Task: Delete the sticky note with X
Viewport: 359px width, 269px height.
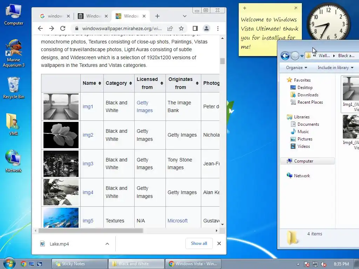Action: click(296, 8)
